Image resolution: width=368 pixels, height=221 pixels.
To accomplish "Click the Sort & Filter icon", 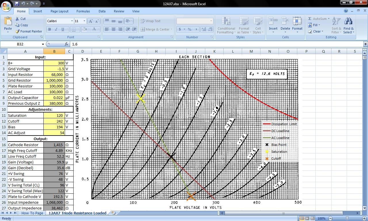I will (x=336, y=22).
